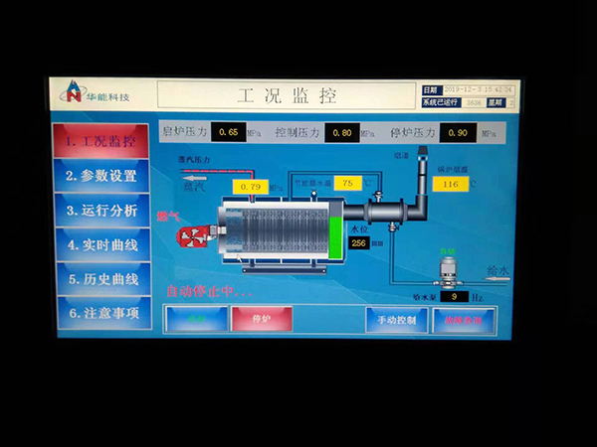
Task: Click the water level value 256
Action: (358, 243)
